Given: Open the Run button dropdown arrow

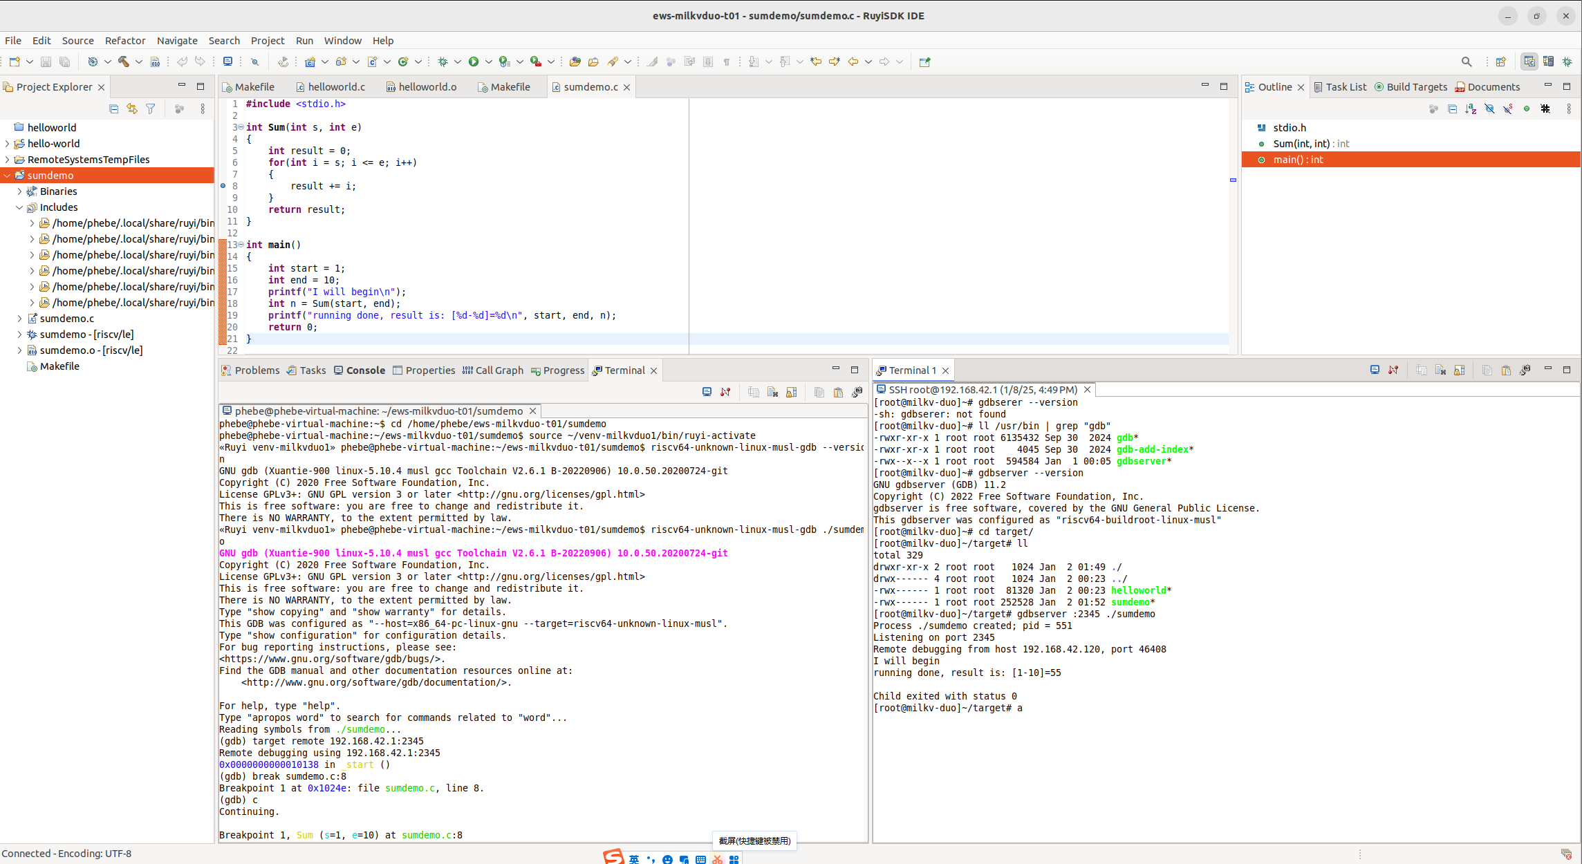Looking at the screenshot, I should tap(488, 62).
